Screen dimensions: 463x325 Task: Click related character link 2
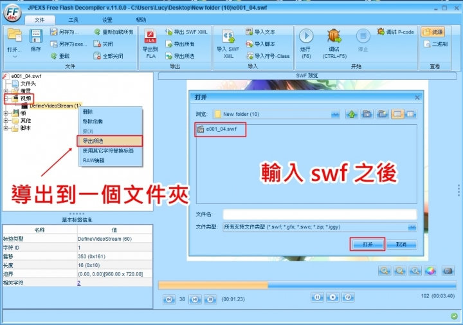[79, 283]
